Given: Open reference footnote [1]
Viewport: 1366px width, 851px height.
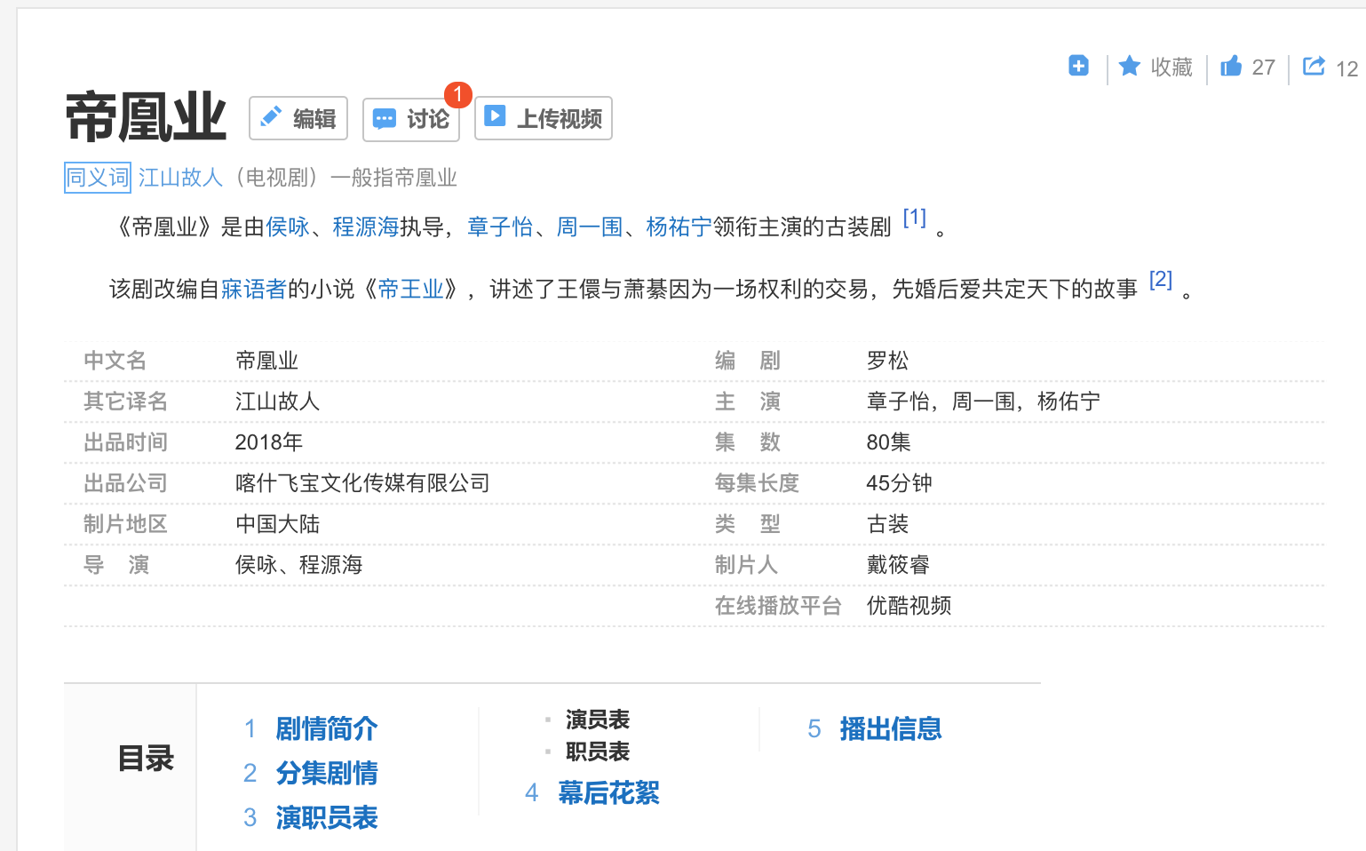Looking at the screenshot, I should (x=914, y=218).
